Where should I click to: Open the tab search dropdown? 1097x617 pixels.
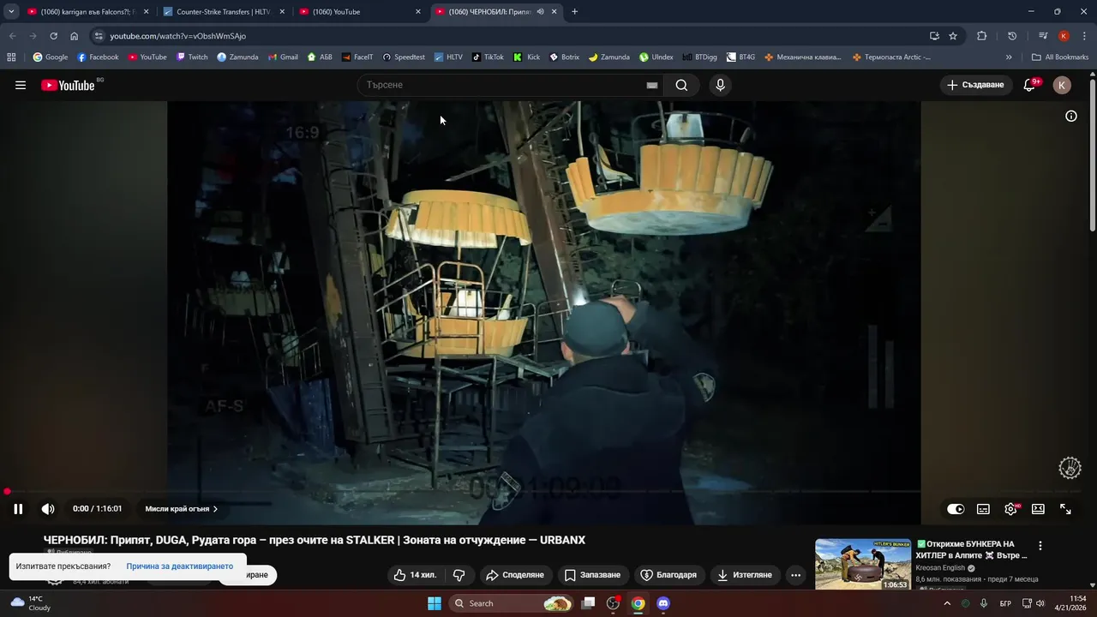pyautogui.click(x=11, y=12)
